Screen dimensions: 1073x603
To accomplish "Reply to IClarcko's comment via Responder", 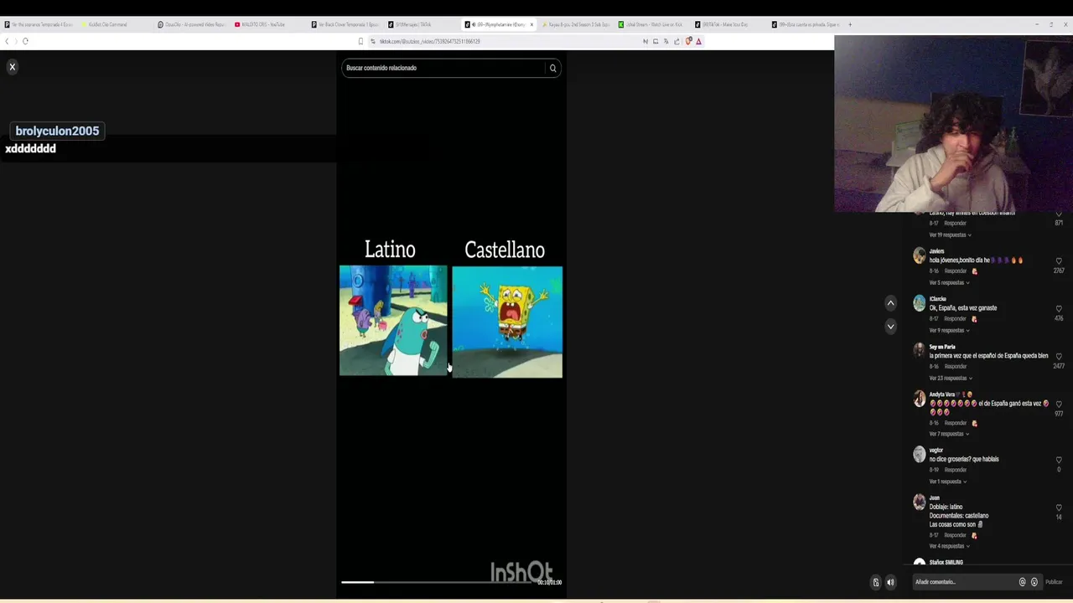I will (x=956, y=319).
